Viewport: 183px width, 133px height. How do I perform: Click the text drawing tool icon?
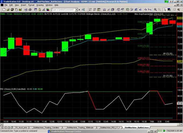169,10
